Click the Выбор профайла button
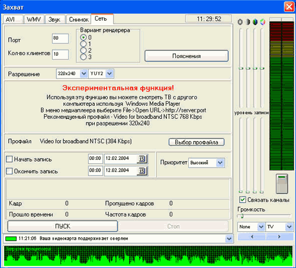The height and width of the screenshot is (268, 296). pyautogui.click(x=197, y=142)
